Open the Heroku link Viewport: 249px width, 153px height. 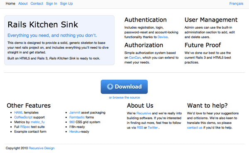[x=74, y=131]
